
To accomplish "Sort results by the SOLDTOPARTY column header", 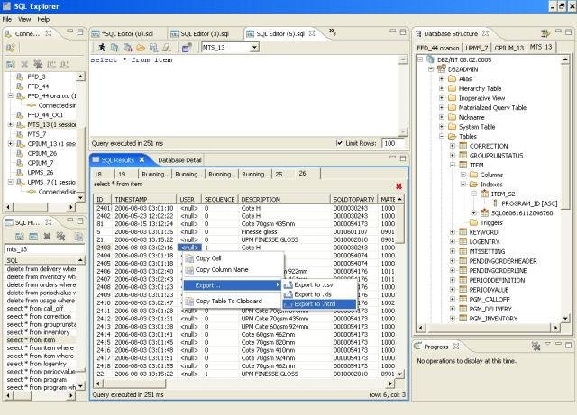I will click(x=354, y=199).
